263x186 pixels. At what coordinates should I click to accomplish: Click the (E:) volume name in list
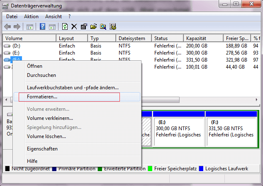tap(16, 53)
